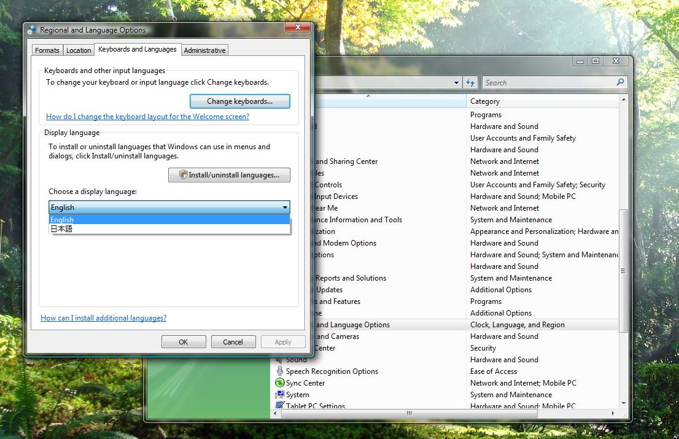
Task: Click the 'and Language Options' list row text
Action: click(x=352, y=325)
